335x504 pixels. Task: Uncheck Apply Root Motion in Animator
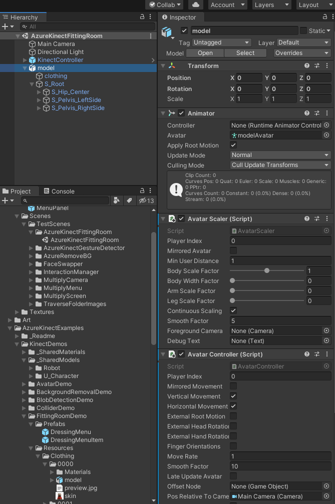click(x=233, y=145)
